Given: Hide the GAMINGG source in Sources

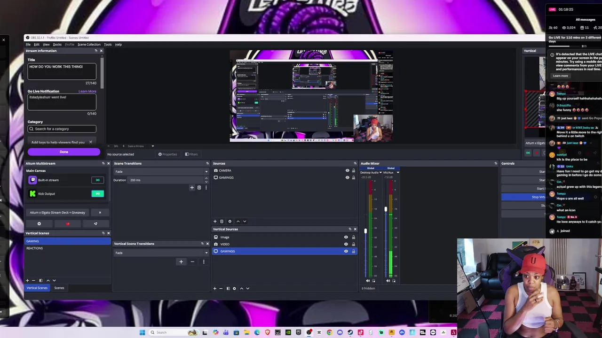Looking at the screenshot, I should click(348, 177).
